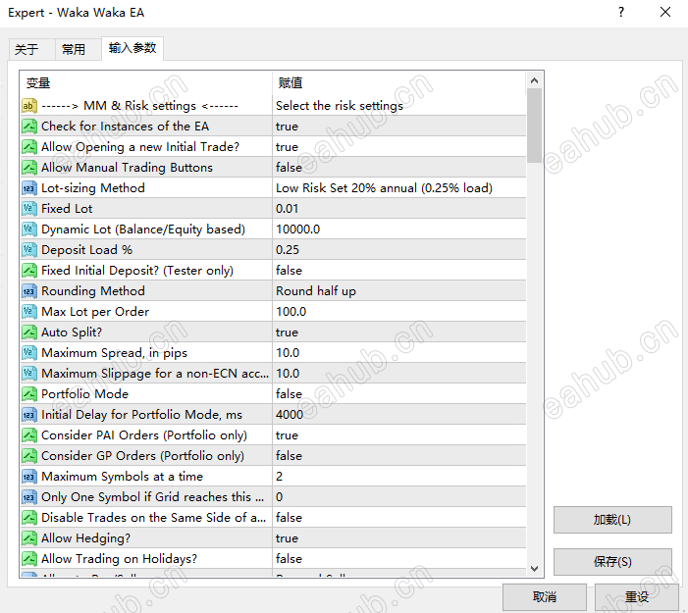Open Lot-sizing Method value Low Risk Set

point(398,188)
